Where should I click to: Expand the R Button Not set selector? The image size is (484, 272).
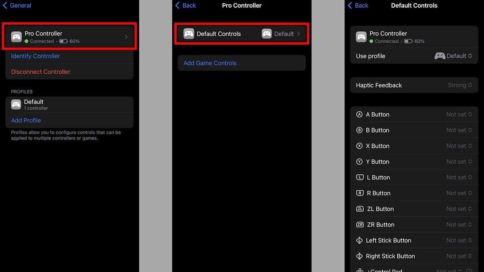(459, 193)
